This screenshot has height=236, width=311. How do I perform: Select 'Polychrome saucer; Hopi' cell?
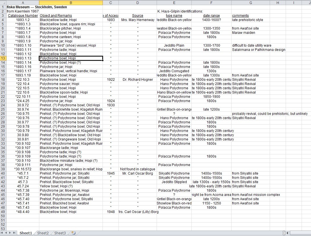click(71, 84)
